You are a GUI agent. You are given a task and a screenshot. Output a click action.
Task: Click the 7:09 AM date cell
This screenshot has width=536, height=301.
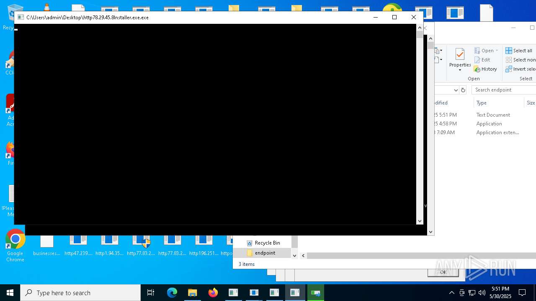pyautogui.click(x=445, y=133)
